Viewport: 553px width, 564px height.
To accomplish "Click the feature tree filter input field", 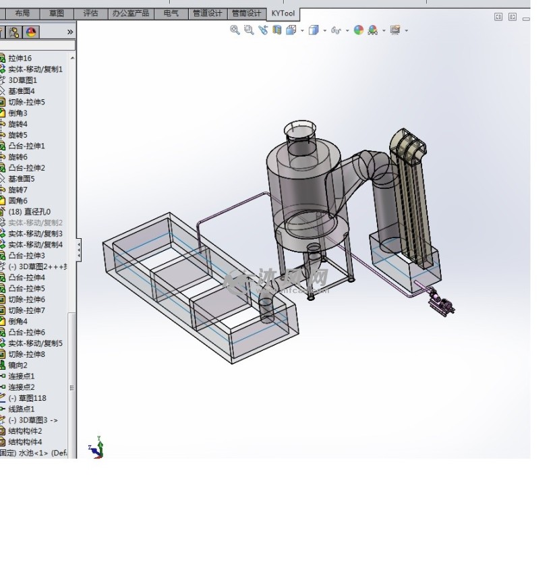I will 37,45.
